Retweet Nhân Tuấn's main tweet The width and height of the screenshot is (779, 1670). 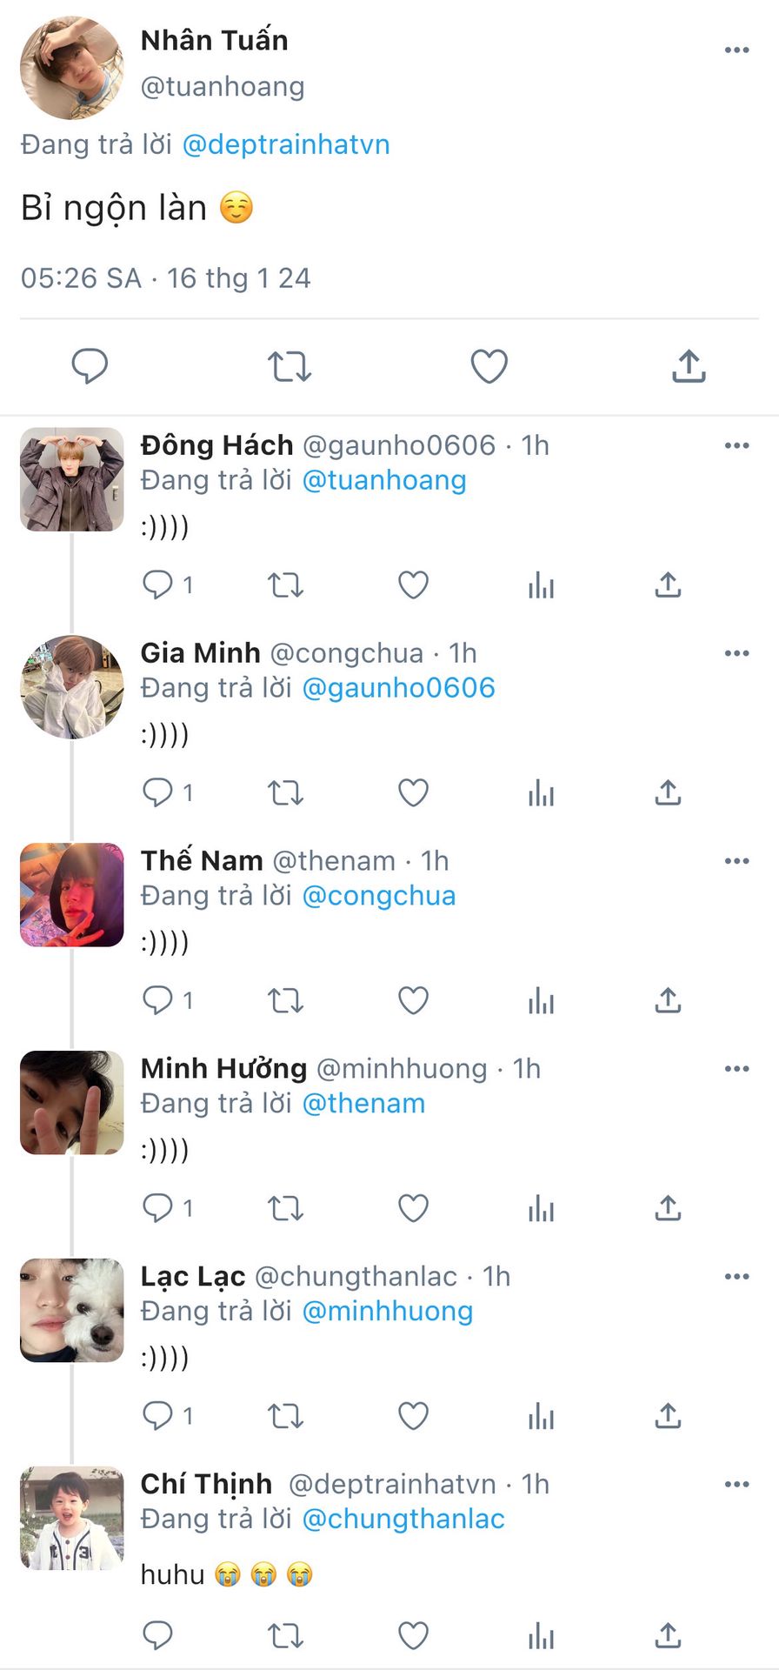[289, 366]
